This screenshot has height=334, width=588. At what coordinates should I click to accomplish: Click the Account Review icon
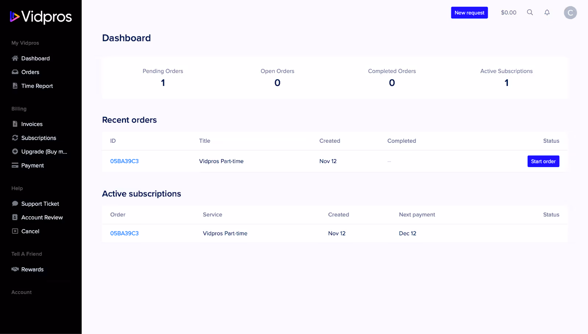coord(15,217)
